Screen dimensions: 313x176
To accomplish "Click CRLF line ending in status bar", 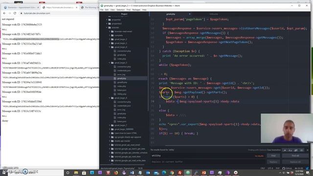I will [x=263, y=168].
